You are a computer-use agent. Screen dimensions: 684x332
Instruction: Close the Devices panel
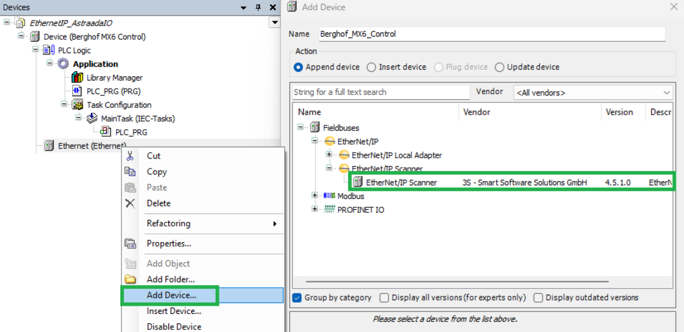(272, 7)
